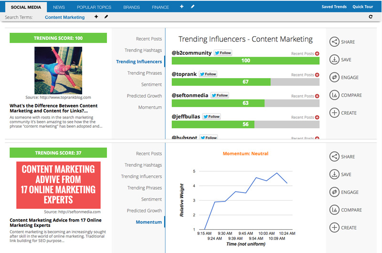
Task: Select Sentiment in the top panel menu
Action: (151, 84)
